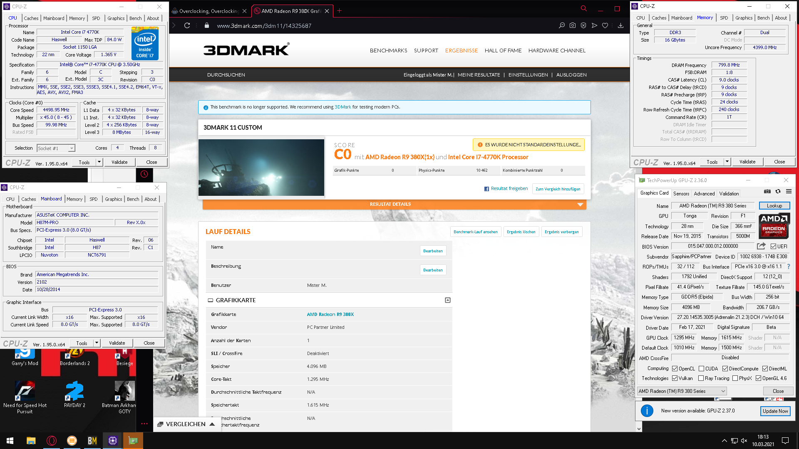Open Need for Speed Hot Pursuit shortcut

pyautogui.click(x=25, y=397)
